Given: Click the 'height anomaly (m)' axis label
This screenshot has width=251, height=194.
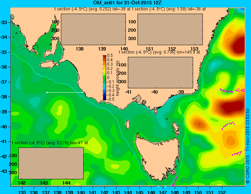Looking at the screenshot, I should click(x=118, y=78).
